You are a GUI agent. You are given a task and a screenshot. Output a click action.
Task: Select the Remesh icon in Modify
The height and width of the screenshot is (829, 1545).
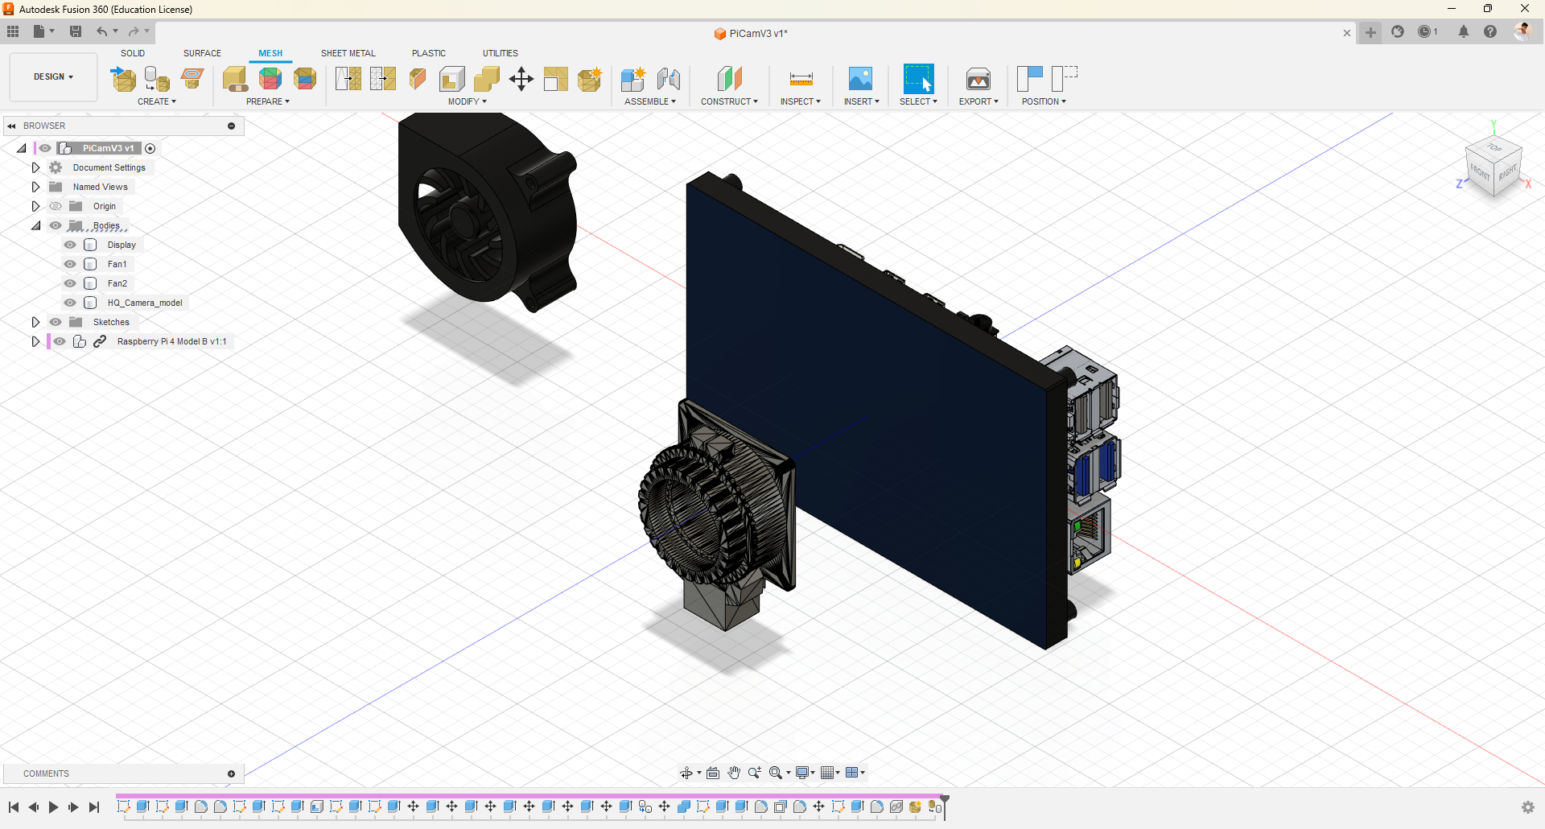(x=348, y=79)
